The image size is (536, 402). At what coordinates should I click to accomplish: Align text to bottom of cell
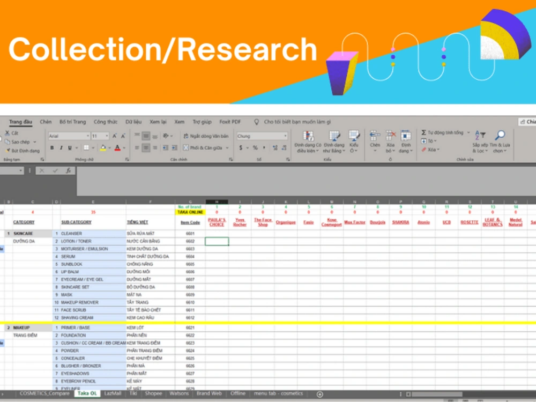point(155,136)
